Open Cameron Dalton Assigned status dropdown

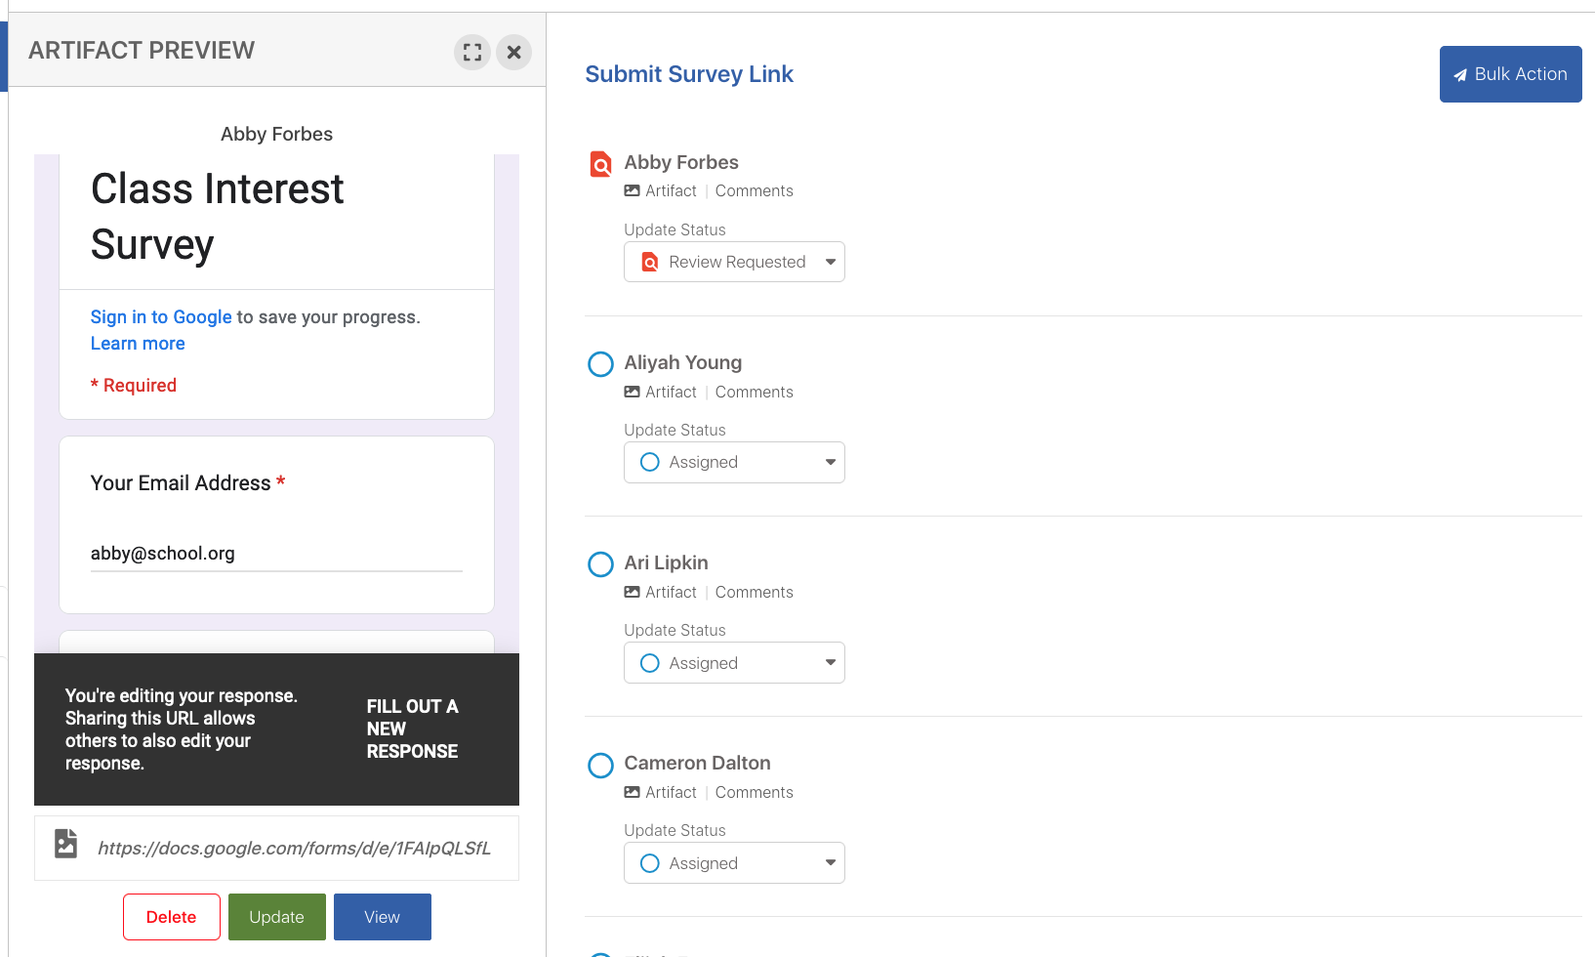734,863
